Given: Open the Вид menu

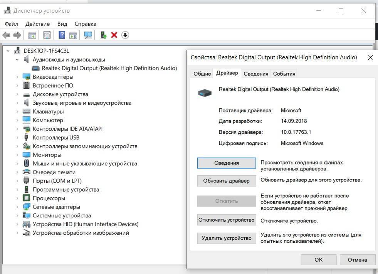Looking at the screenshot, I should click(62, 24).
